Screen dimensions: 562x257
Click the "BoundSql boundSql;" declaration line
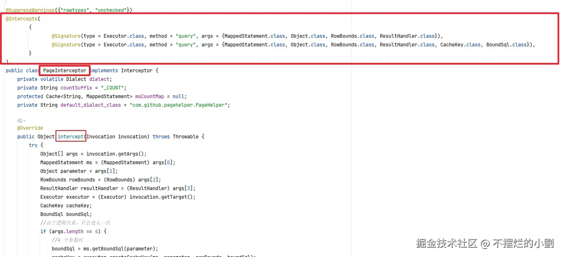(x=66, y=214)
